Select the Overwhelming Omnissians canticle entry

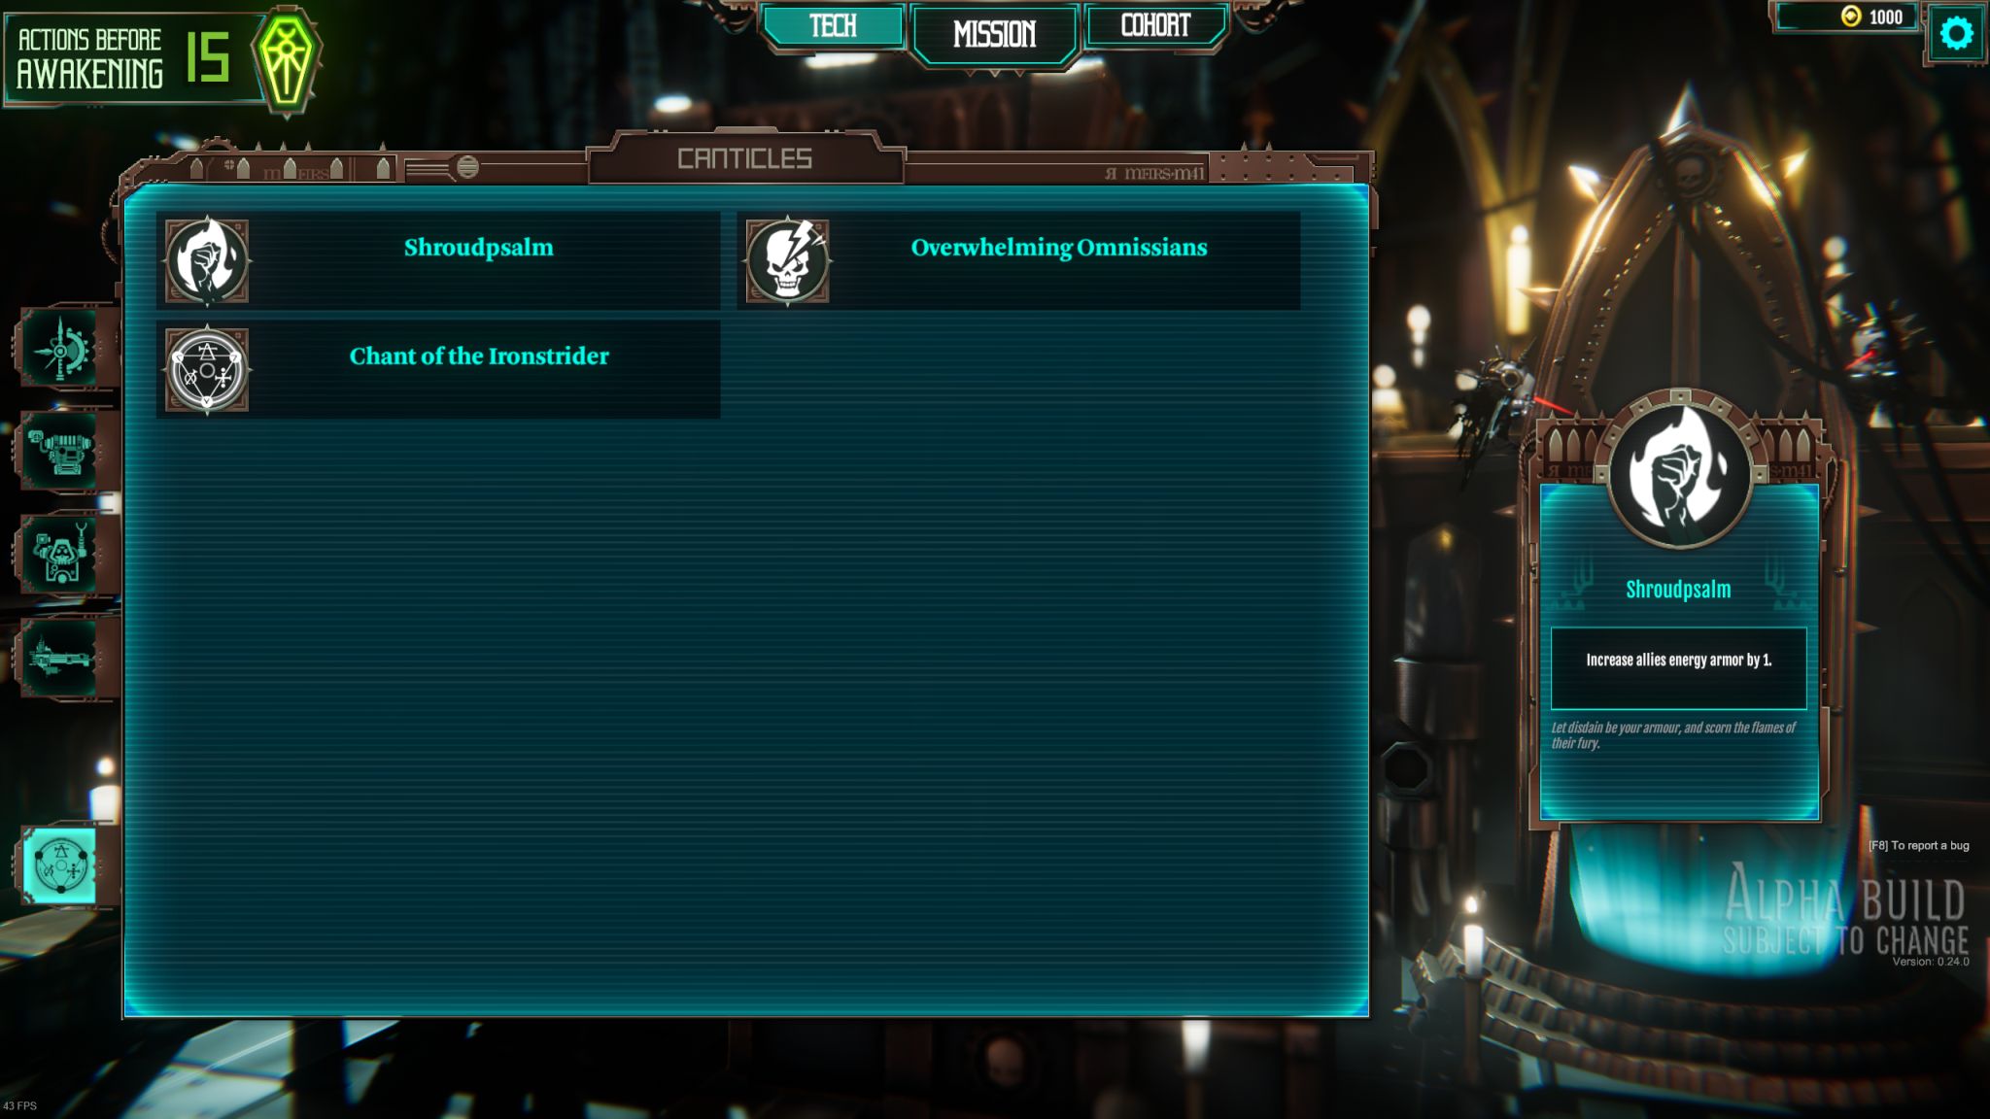click(x=1018, y=260)
